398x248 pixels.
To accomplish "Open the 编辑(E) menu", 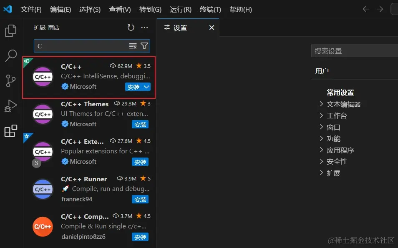I will tap(60, 10).
